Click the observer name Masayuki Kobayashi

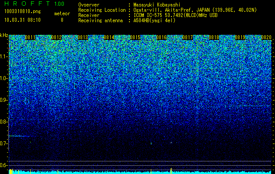click(x=157, y=5)
